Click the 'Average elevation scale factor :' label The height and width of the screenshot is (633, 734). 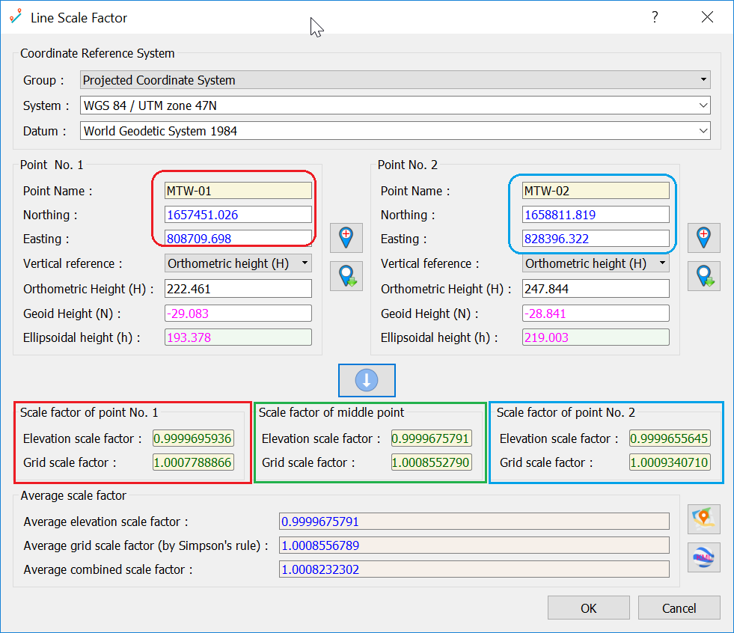click(105, 522)
